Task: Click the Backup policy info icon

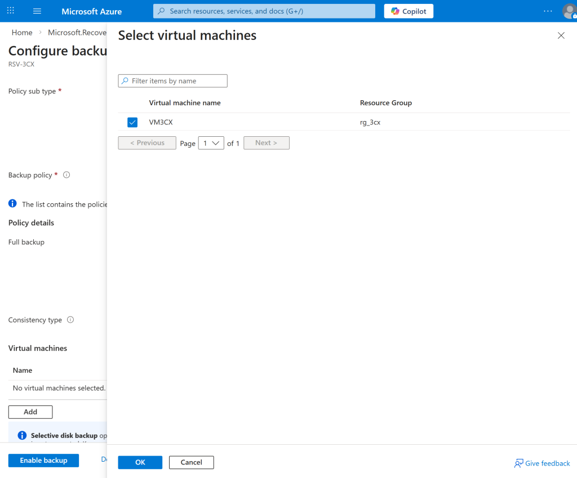Action: coord(66,175)
